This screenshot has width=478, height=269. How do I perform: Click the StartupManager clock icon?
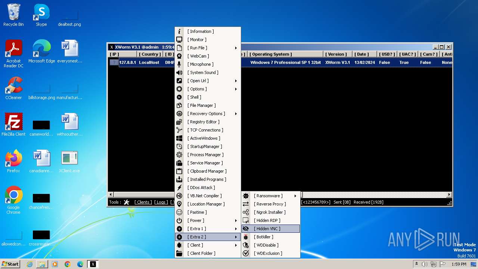(x=179, y=146)
